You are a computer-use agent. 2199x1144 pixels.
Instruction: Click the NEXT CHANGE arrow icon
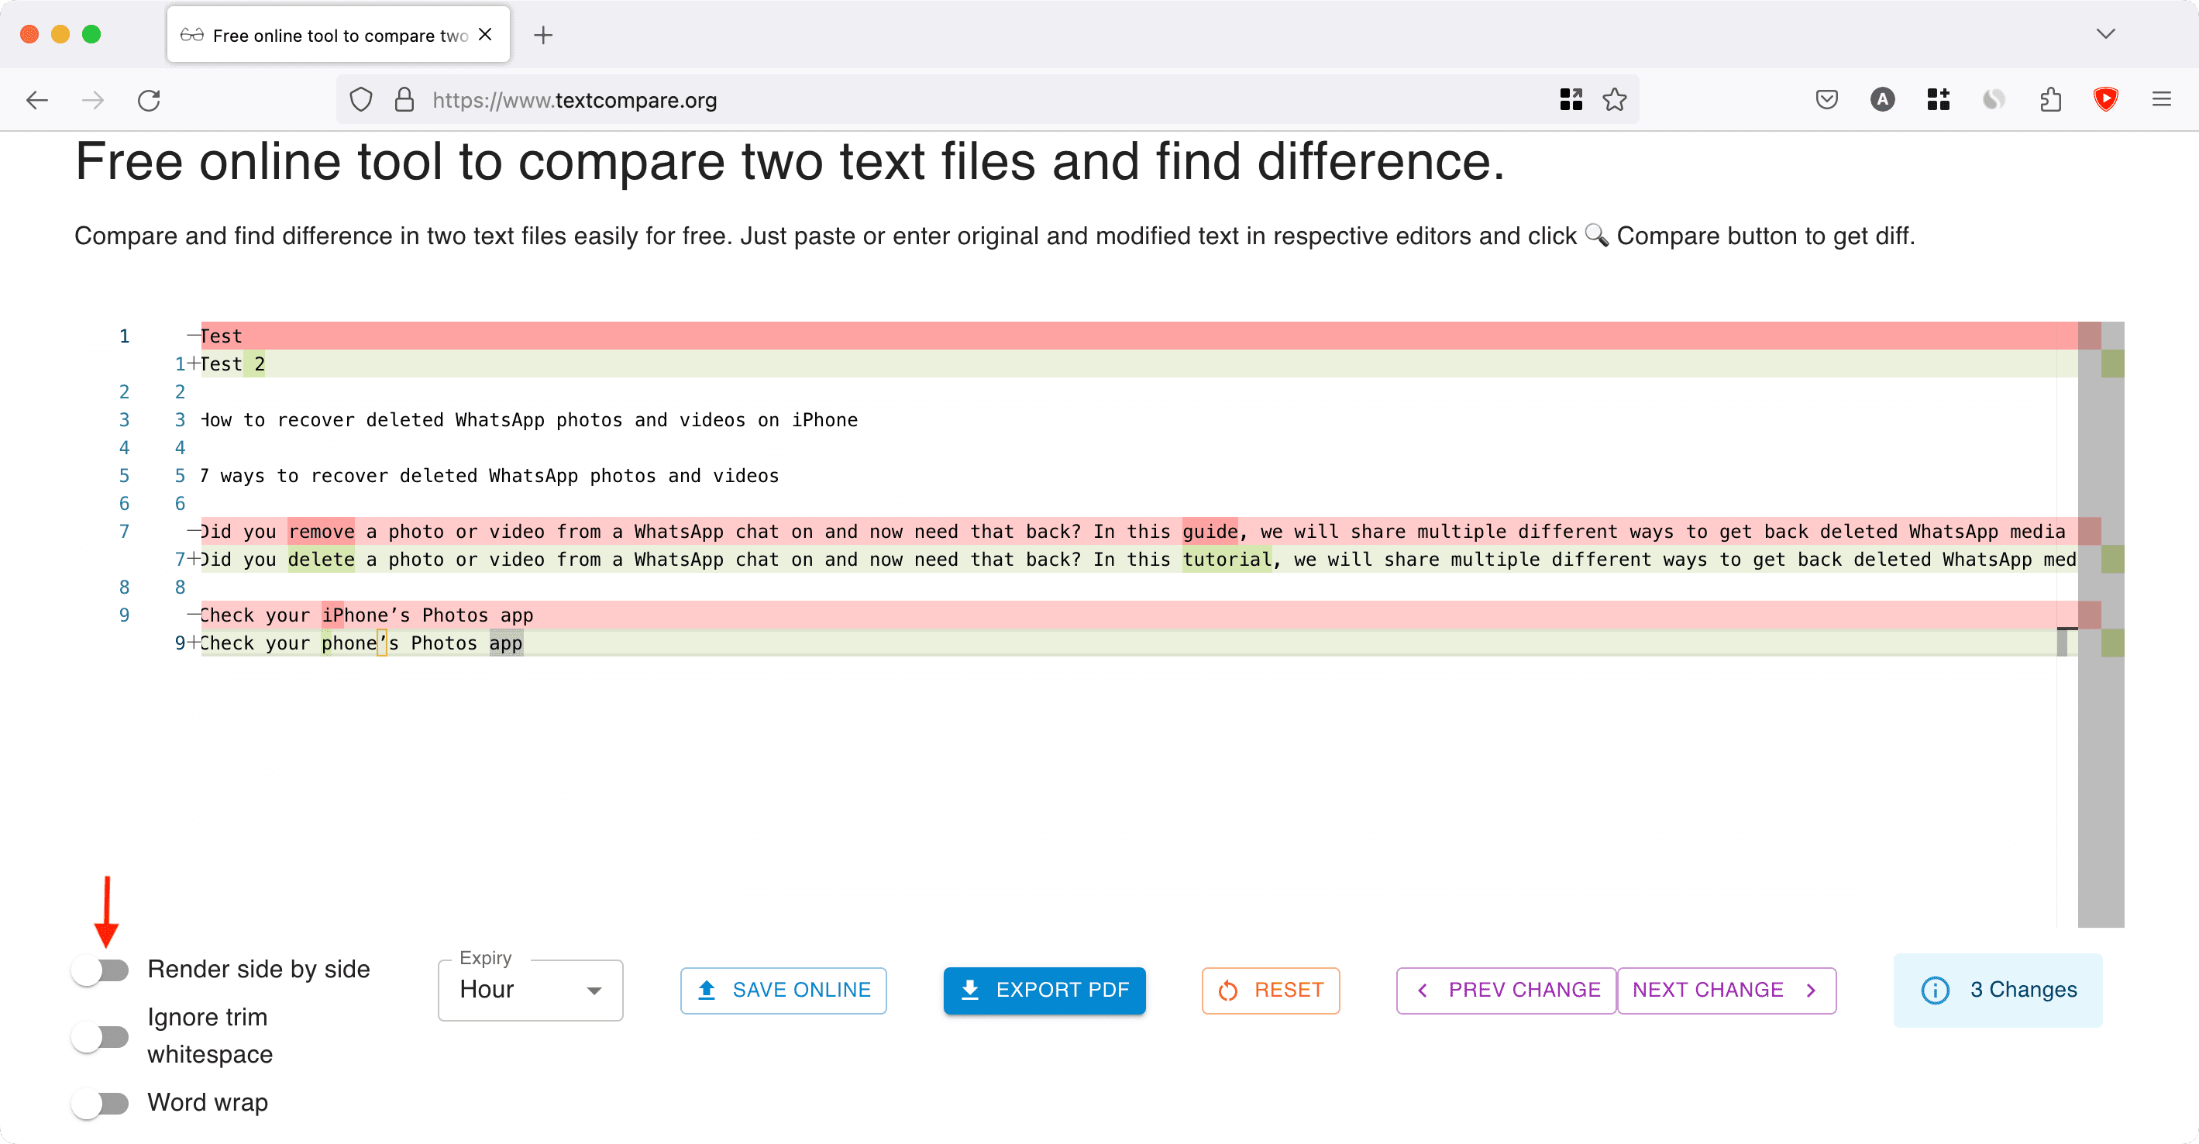tap(1814, 991)
